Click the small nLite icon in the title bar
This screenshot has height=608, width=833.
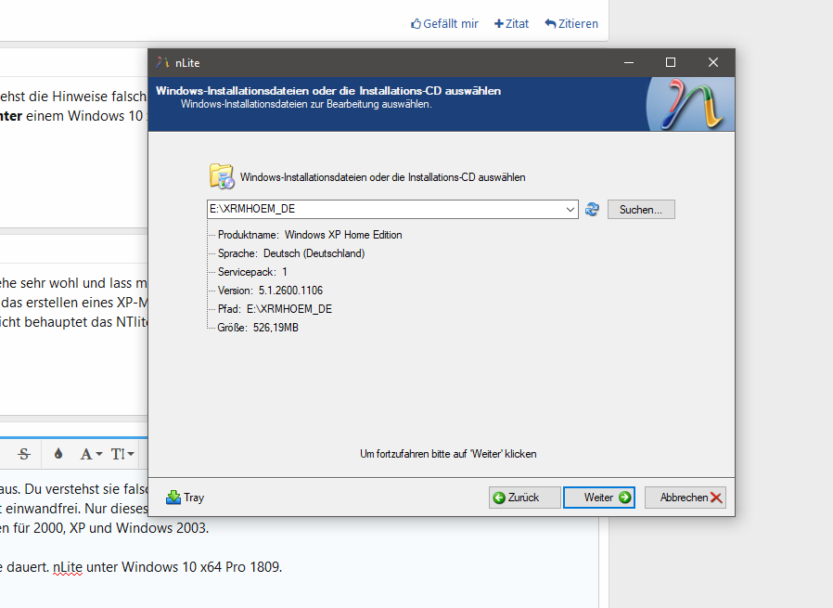pyautogui.click(x=162, y=63)
